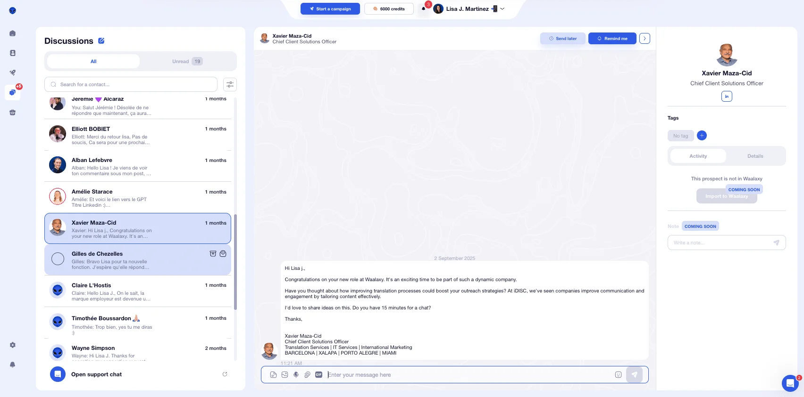
Task: Insert a saved message template
Action: [273, 375]
